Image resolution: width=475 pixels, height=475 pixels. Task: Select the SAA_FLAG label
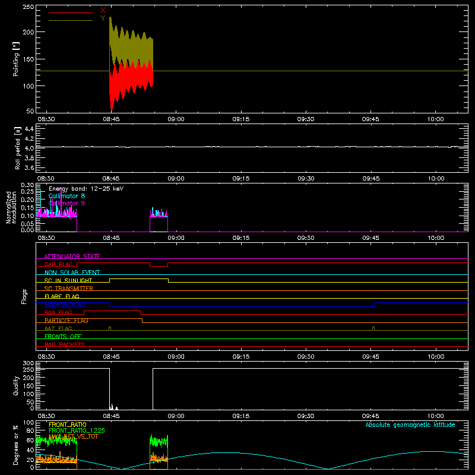pyautogui.click(x=58, y=312)
